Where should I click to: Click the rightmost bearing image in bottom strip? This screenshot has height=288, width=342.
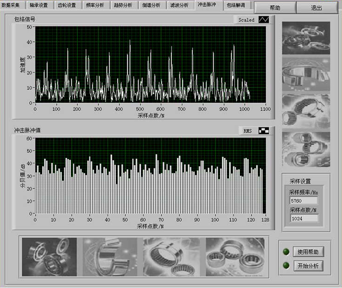tap(234, 257)
